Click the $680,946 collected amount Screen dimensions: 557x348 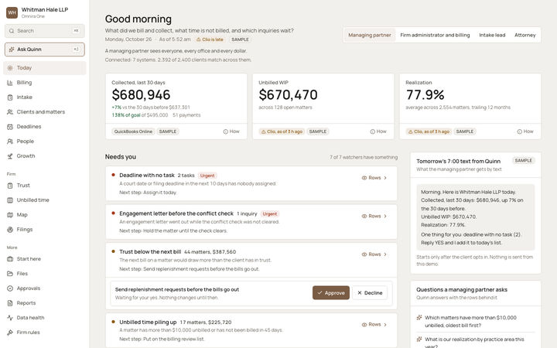(x=141, y=95)
